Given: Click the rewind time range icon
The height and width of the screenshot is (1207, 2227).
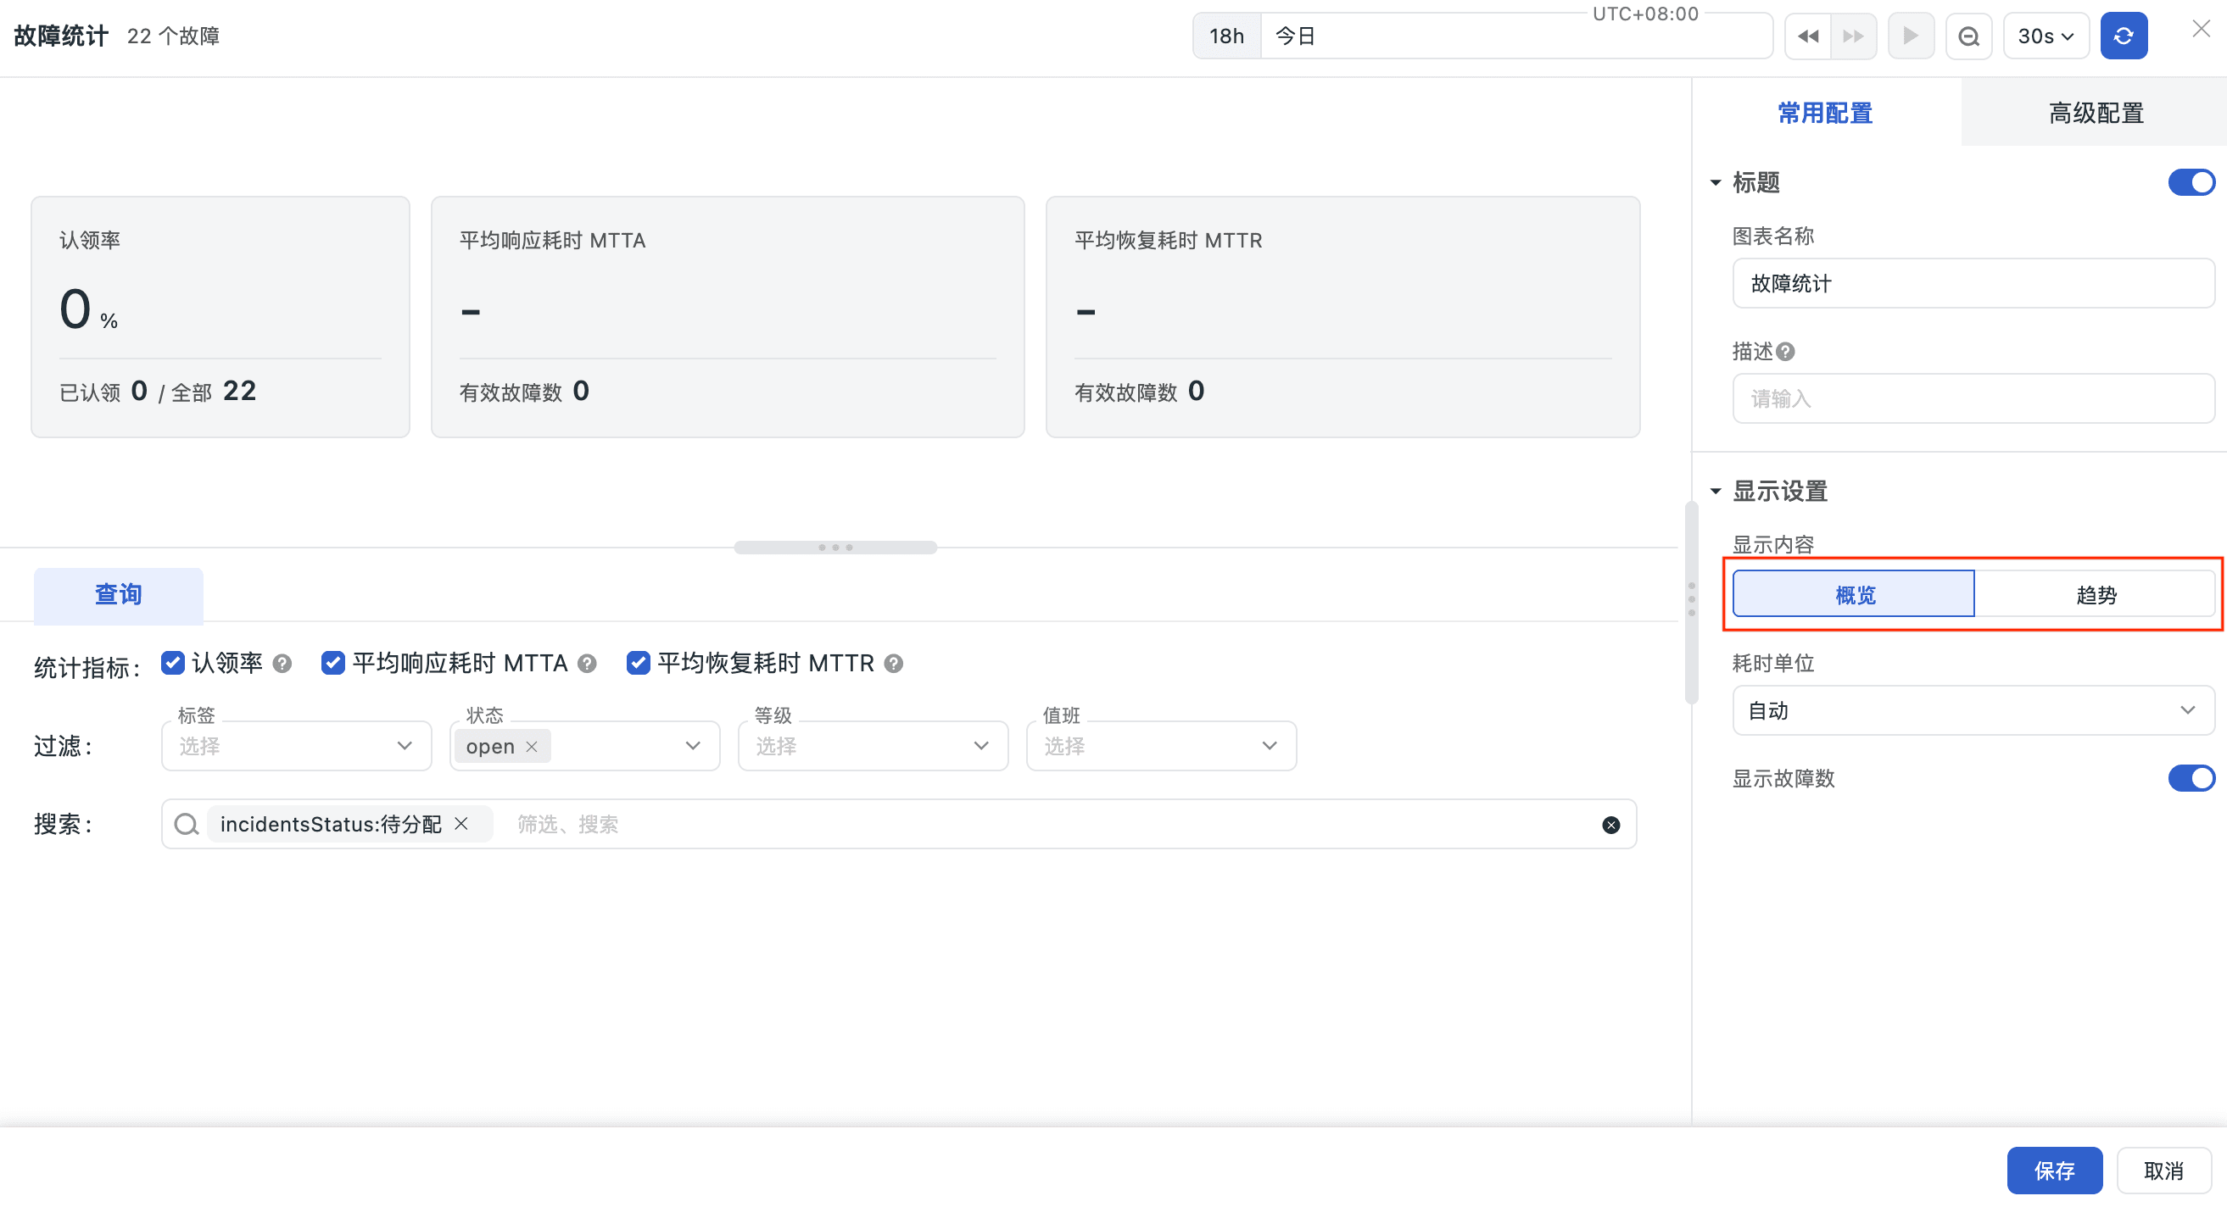Looking at the screenshot, I should 1808,36.
